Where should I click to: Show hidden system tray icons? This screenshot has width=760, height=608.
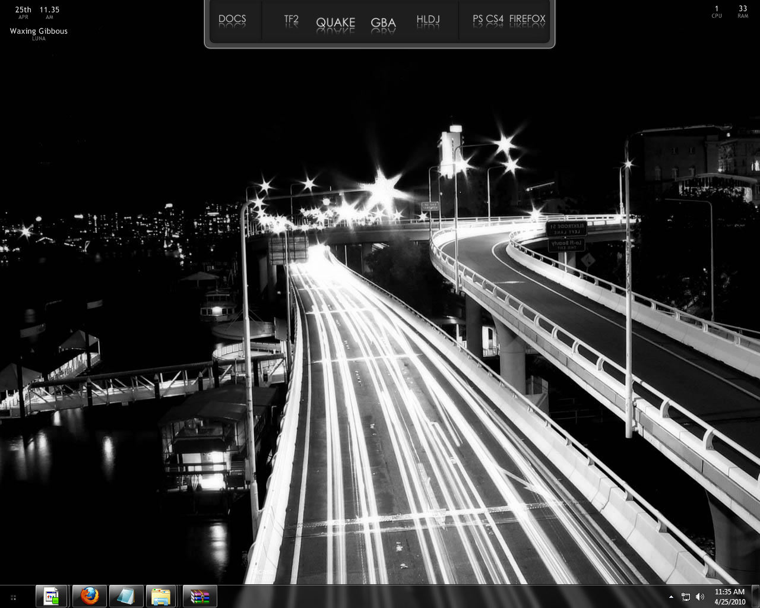671,597
